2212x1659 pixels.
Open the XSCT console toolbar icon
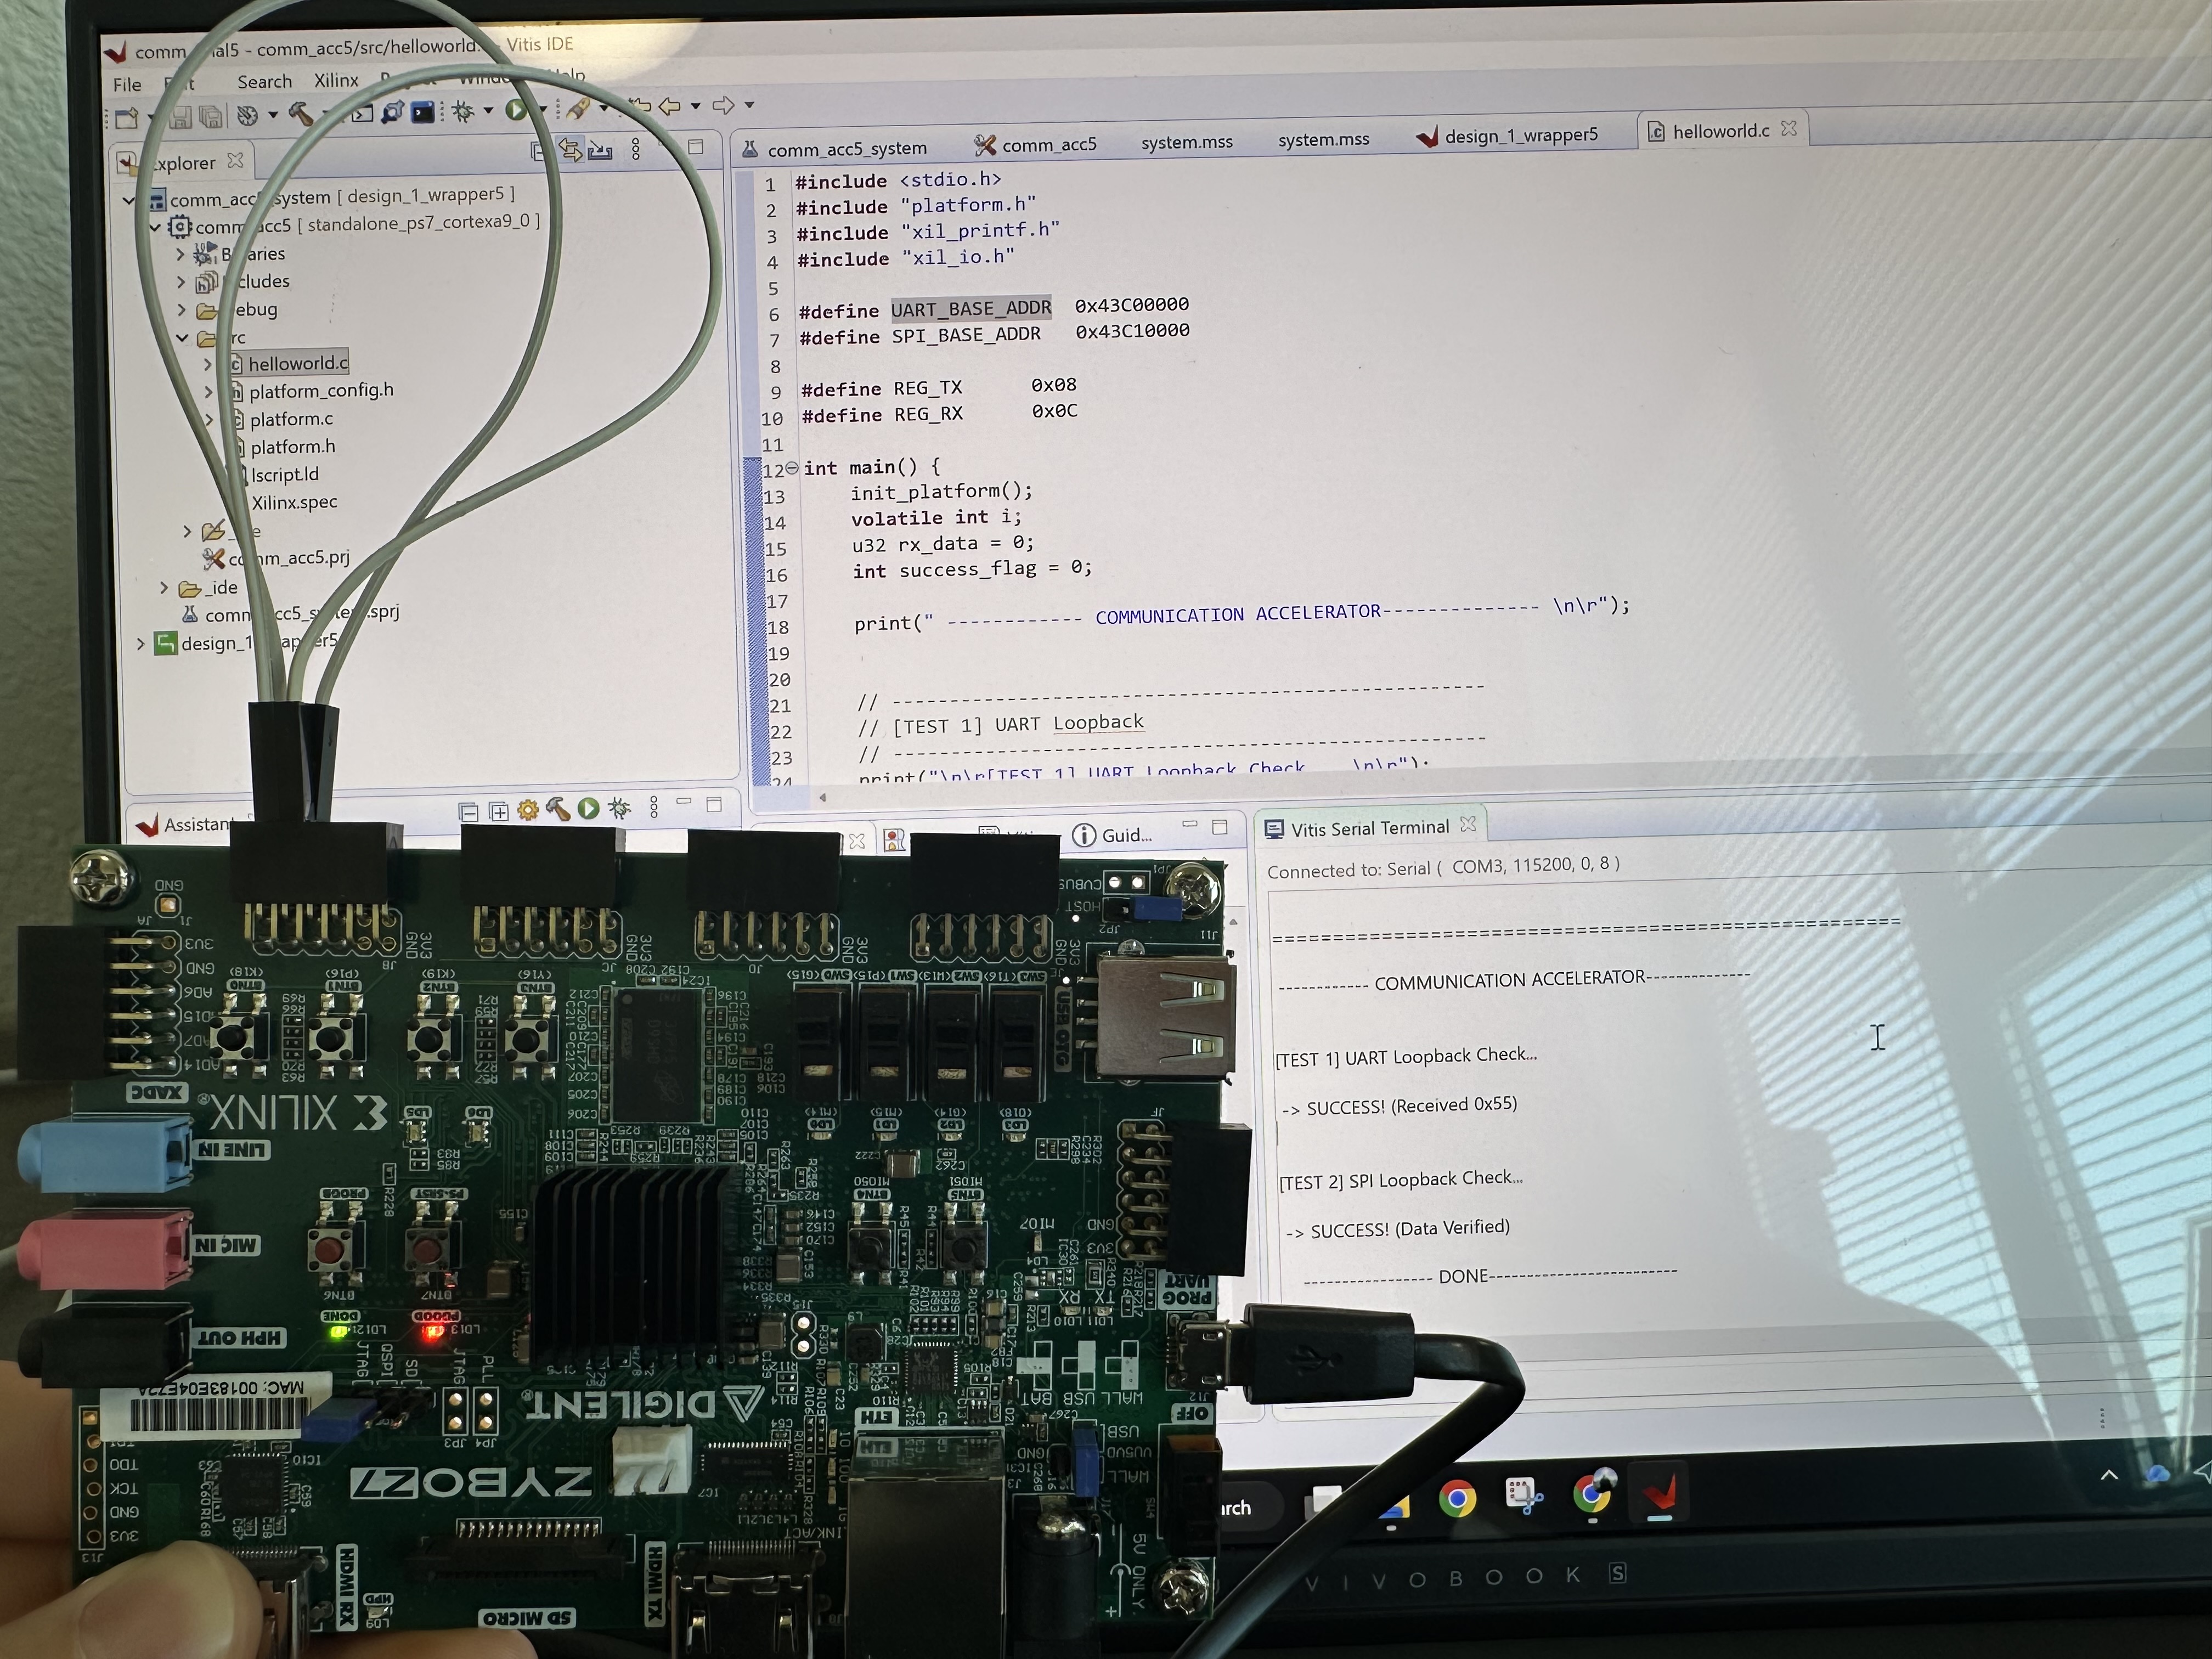click(x=423, y=112)
